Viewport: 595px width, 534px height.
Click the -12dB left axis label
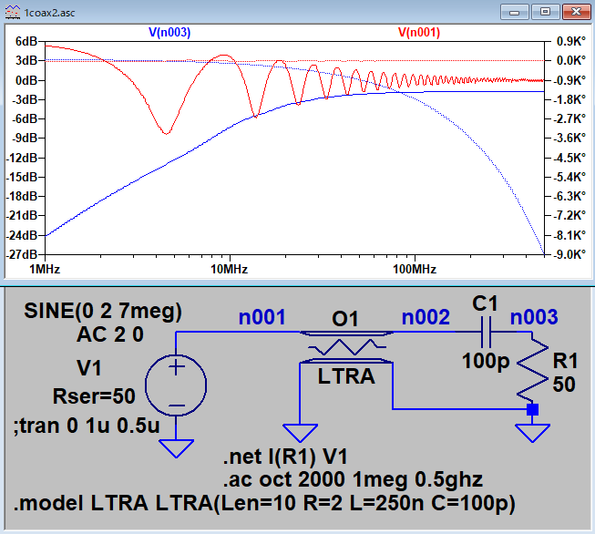coord(22,158)
